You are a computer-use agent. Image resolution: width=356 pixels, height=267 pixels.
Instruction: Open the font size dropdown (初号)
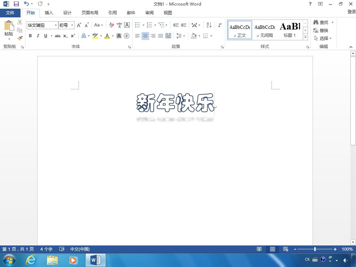click(x=72, y=25)
